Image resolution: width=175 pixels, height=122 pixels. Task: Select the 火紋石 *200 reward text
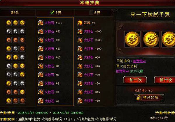point(93,40)
